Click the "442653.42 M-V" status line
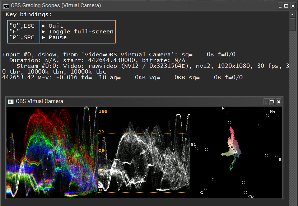 click(122, 78)
